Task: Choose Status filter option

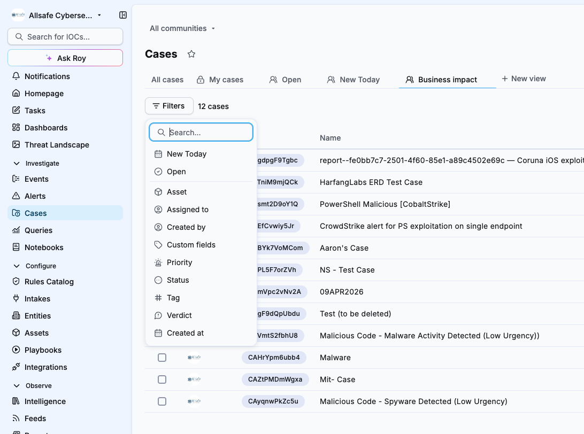Action: pyautogui.click(x=201, y=280)
